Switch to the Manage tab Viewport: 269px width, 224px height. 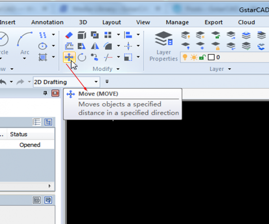(177, 22)
